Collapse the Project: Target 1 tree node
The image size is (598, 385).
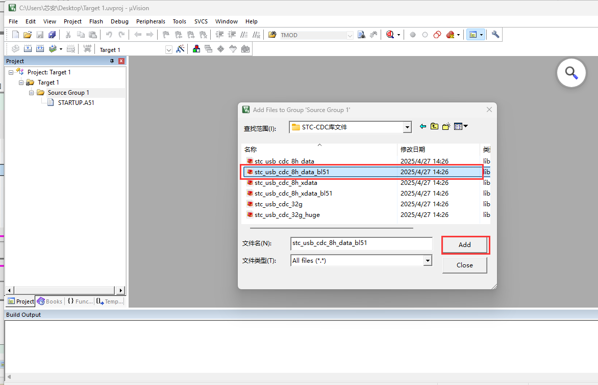coord(11,72)
